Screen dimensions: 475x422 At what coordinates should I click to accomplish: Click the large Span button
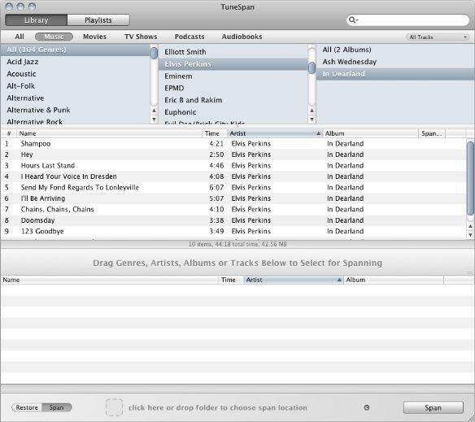434,407
